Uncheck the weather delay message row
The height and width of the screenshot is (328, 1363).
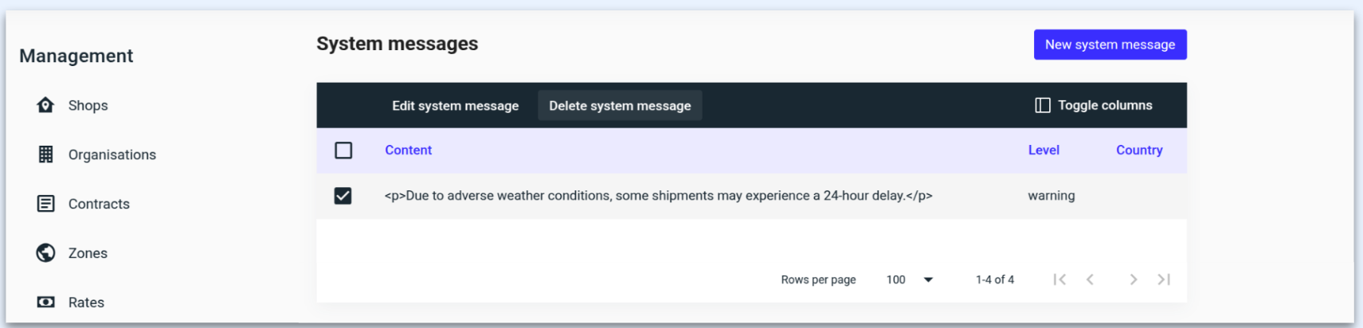(x=343, y=196)
